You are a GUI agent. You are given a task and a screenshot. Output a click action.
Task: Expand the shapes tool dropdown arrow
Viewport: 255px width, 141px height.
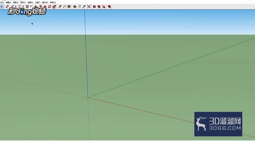[x=31, y=7]
